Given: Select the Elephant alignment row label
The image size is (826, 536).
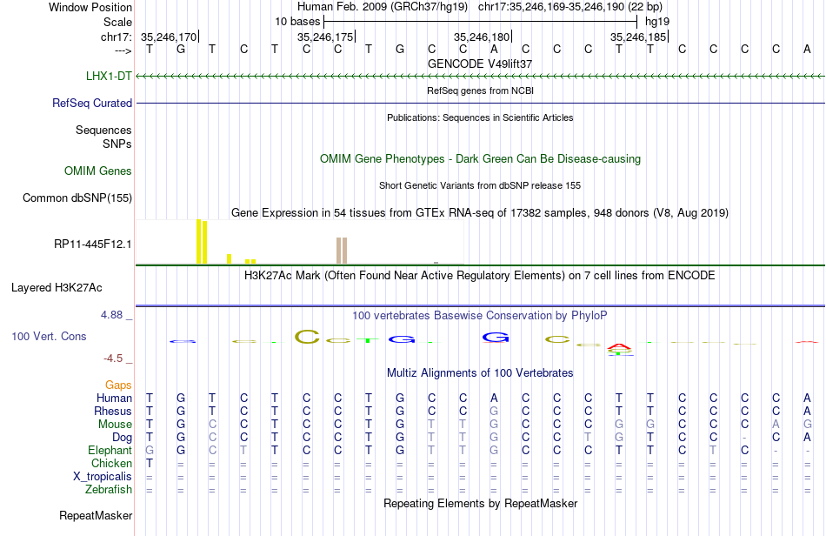Looking at the screenshot, I should (x=110, y=450).
